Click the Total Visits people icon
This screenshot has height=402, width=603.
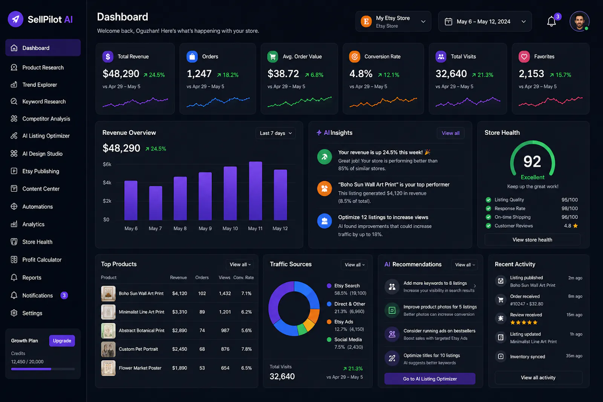tap(441, 57)
